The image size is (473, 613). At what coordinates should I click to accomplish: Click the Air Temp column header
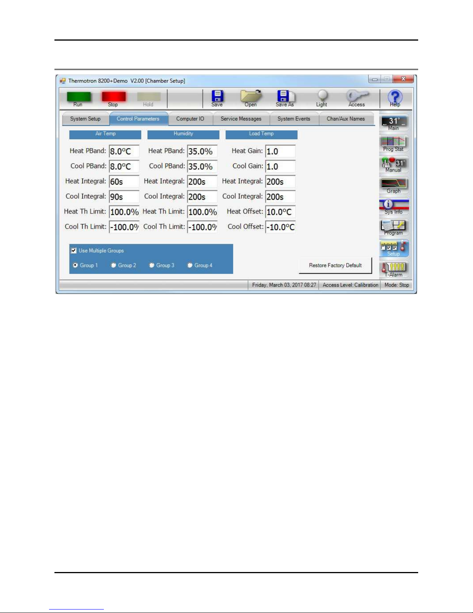pos(105,134)
